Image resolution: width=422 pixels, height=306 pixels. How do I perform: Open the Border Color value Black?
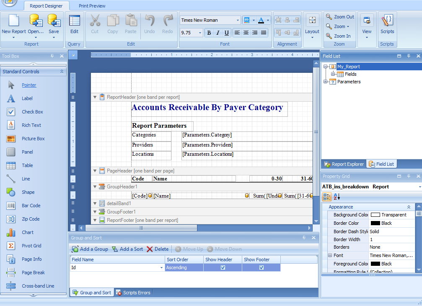[x=391, y=223]
